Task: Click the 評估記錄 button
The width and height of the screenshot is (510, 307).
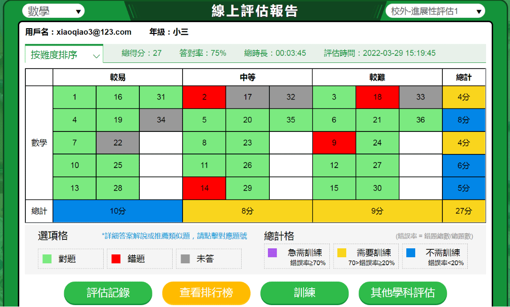Action: coord(108,292)
